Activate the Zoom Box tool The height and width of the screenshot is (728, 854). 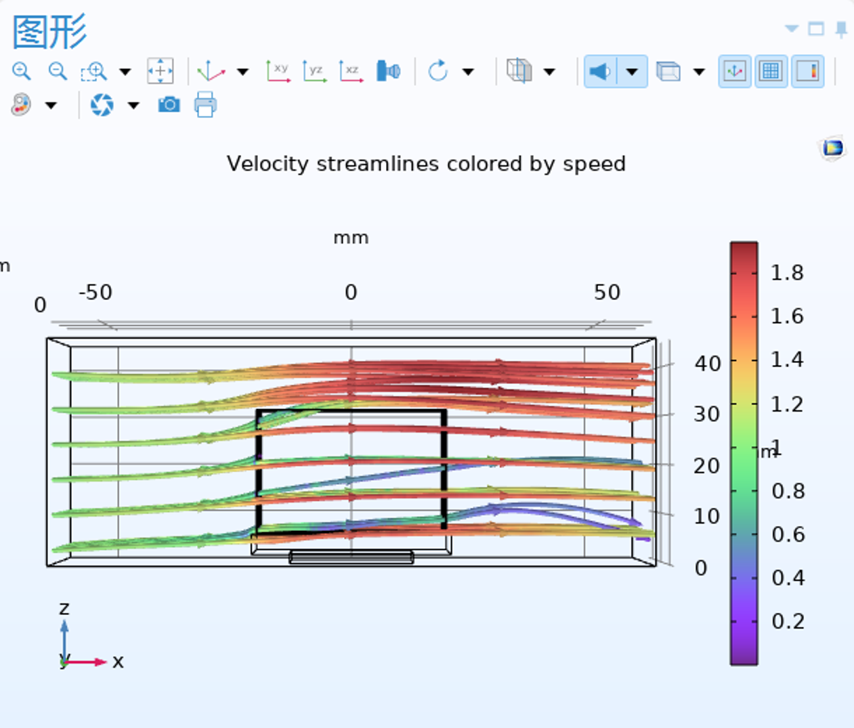[93, 71]
